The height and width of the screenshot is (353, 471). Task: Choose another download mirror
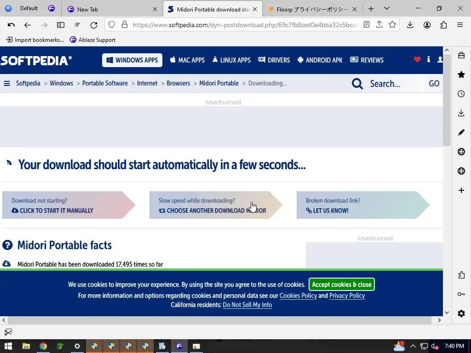point(216,205)
